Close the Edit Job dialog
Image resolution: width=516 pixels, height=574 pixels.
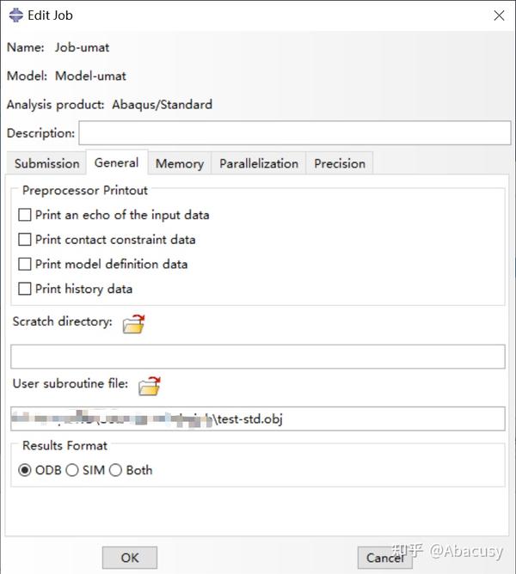(x=498, y=15)
